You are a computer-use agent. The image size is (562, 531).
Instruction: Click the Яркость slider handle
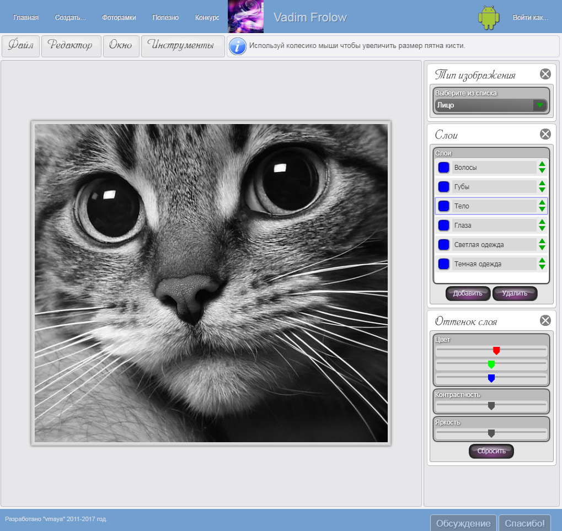(491, 433)
